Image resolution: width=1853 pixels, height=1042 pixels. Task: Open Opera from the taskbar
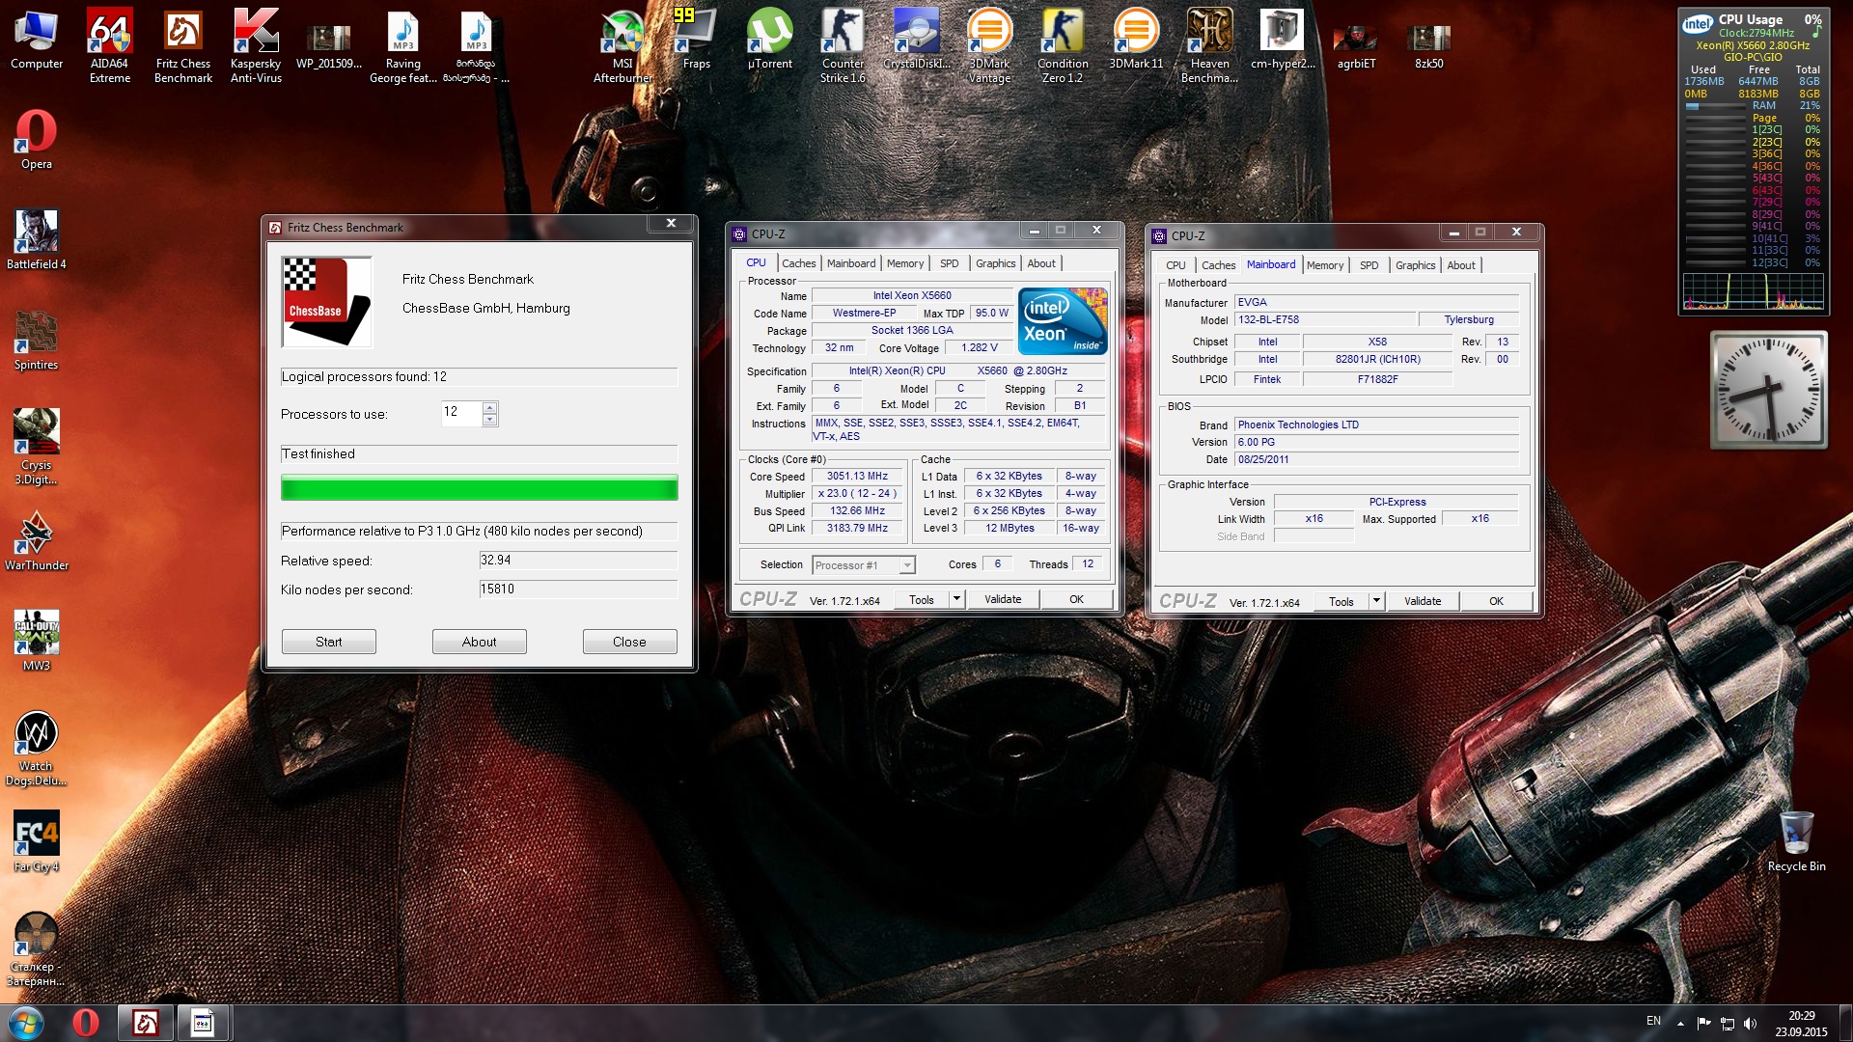86,1023
